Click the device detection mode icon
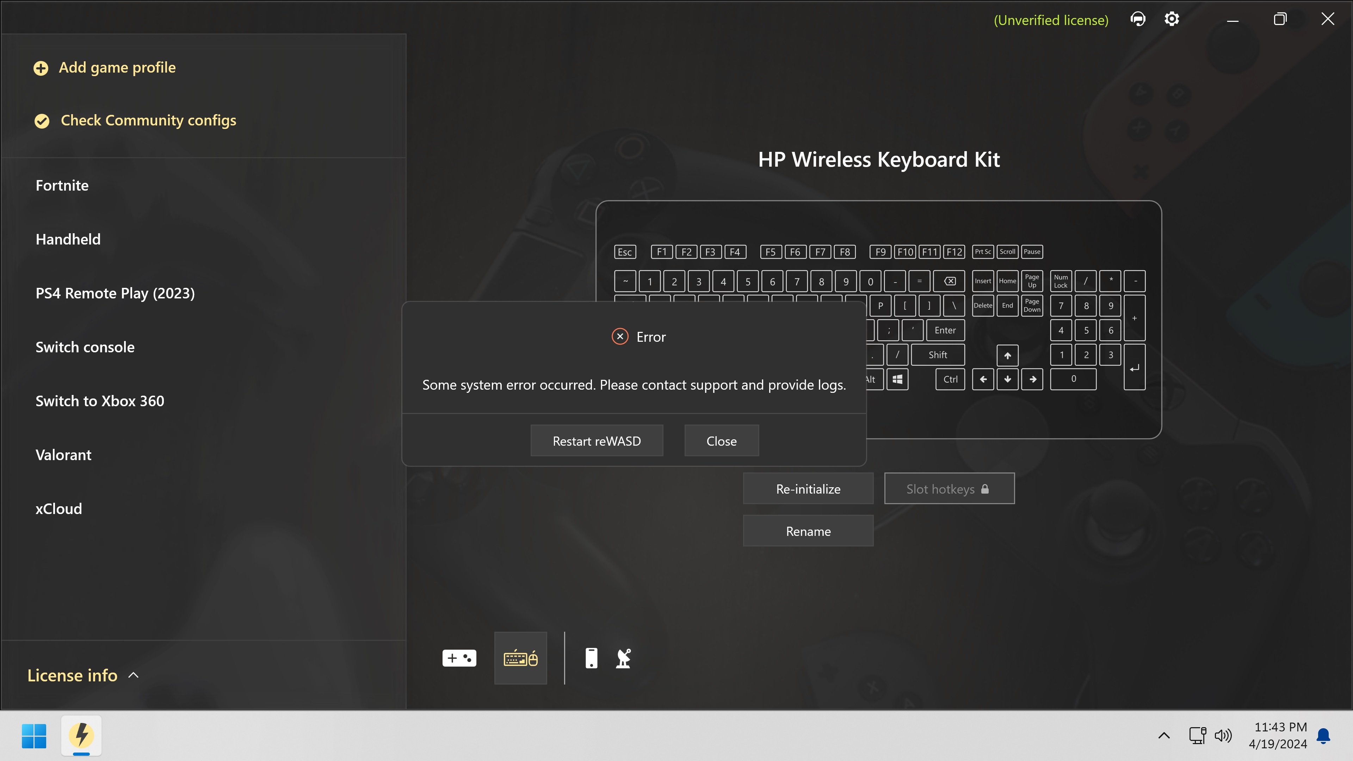Screen dimensions: 1353x761 (x=623, y=658)
